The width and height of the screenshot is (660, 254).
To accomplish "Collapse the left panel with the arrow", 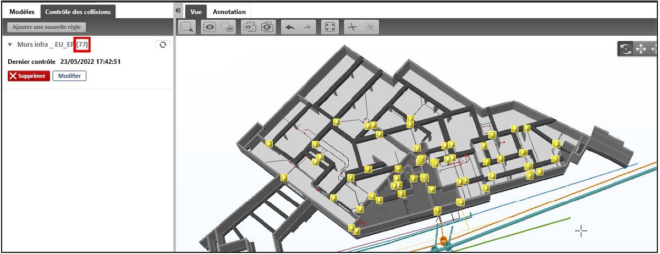I will [178, 11].
